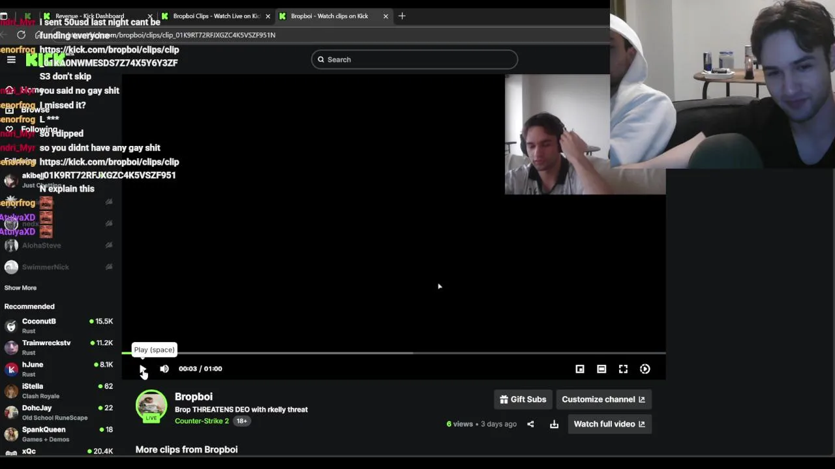Click the SpankQueen avatar icon
835x469 pixels.
11,434
